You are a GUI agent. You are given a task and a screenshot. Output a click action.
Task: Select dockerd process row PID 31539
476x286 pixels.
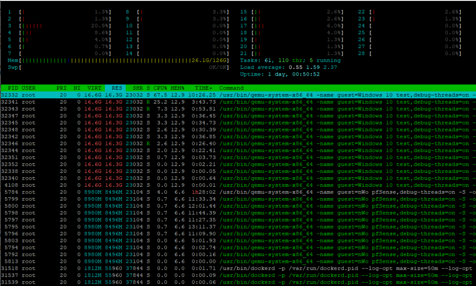238,282
